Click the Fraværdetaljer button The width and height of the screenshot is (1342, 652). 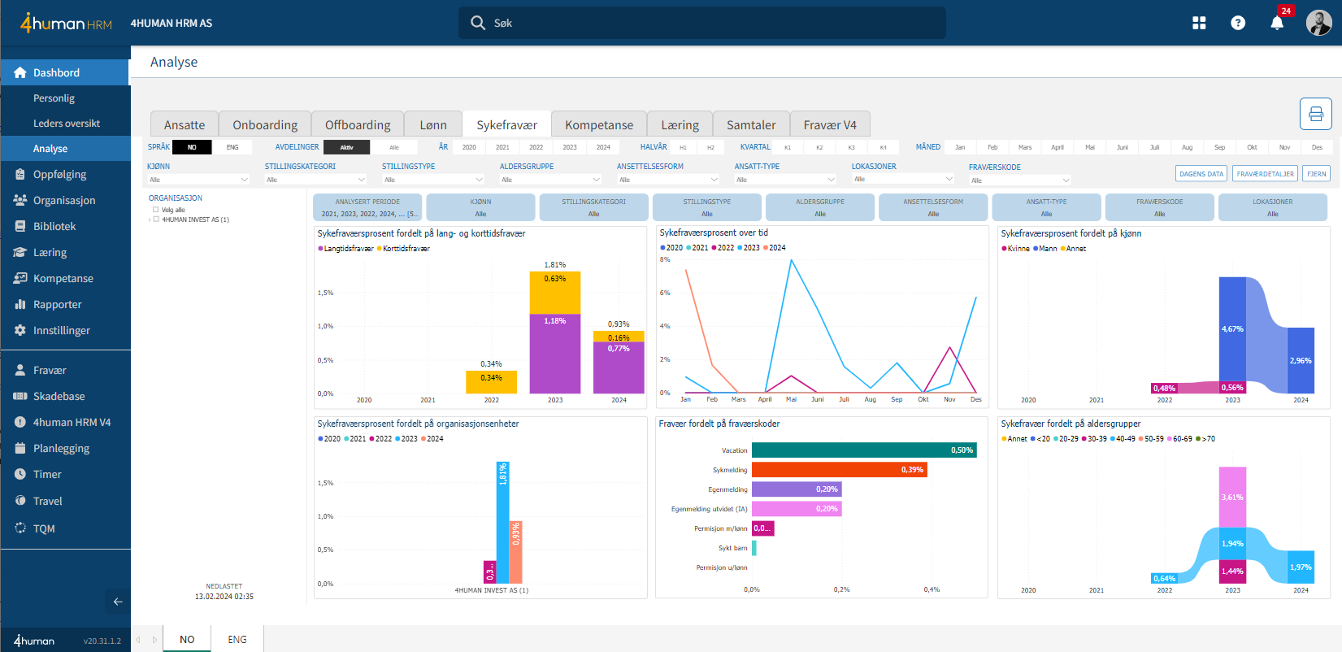(x=1265, y=174)
